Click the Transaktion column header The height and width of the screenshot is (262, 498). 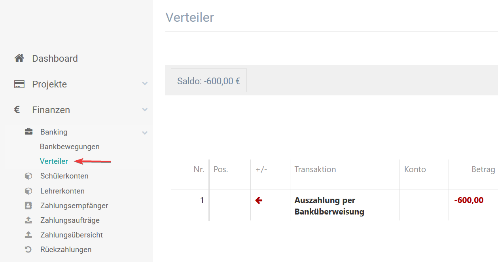[x=315, y=169]
